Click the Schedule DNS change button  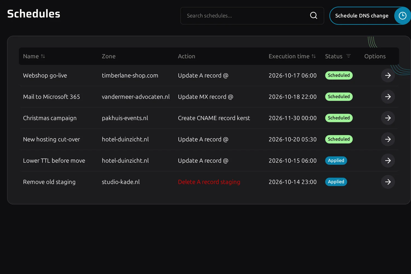tap(370, 16)
